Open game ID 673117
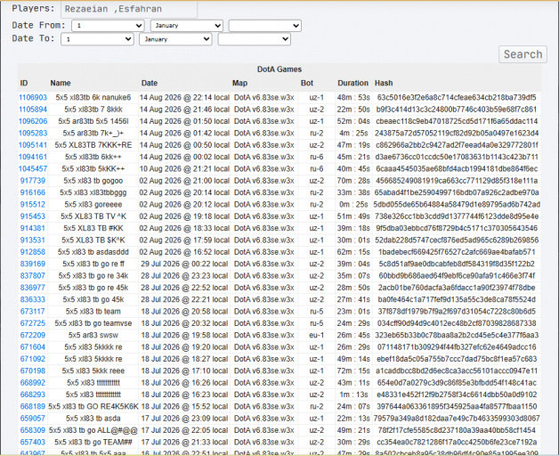 (x=33, y=312)
